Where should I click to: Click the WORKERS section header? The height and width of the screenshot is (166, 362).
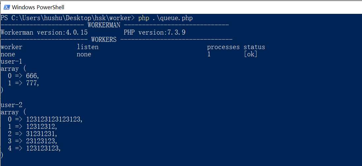click(117, 40)
